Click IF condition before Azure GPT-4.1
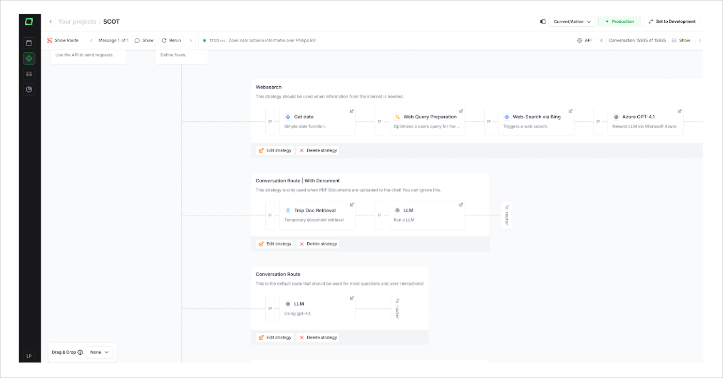The image size is (723, 378). tap(598, 122)
